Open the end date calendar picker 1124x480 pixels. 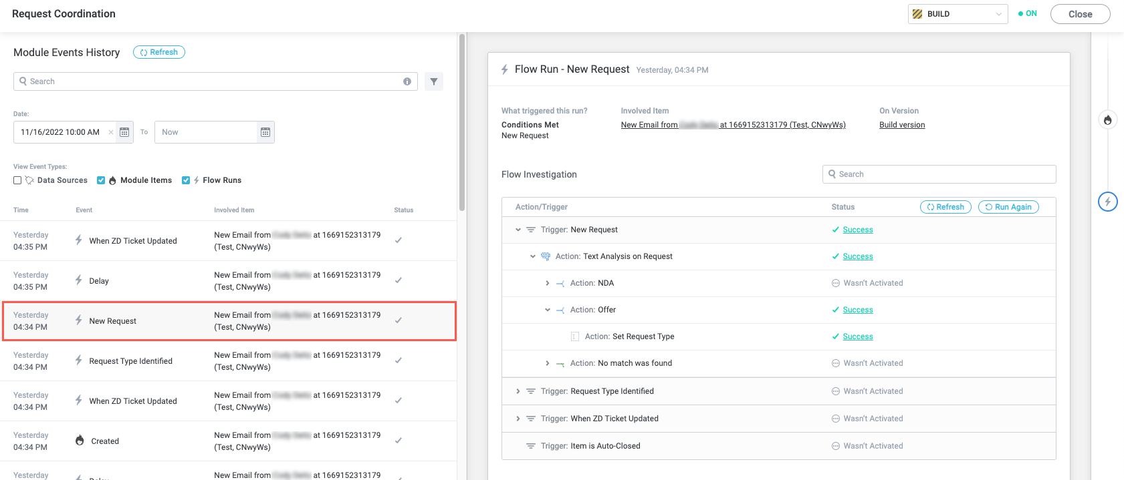point(265,132)
